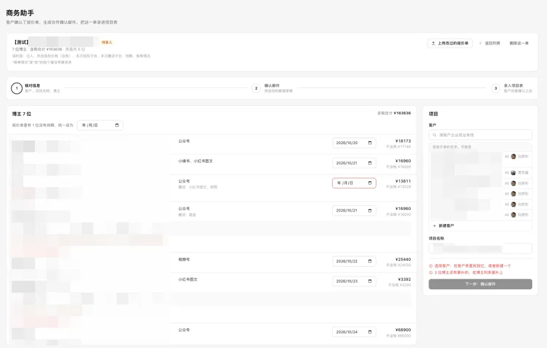This screenshot has width=547, height=348.
Task: Click the 商务助手 page title
Action: tap(20, 13)
